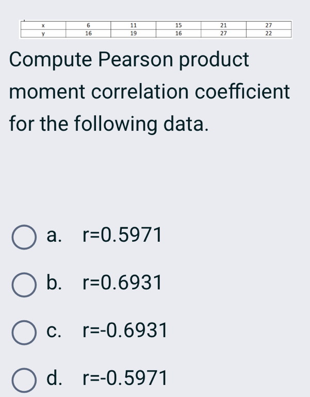Viewport: 310px width, 397px height.
Task: Click the text 'for the following data.'
Action: pyautogui.click(x=109, y=125)
